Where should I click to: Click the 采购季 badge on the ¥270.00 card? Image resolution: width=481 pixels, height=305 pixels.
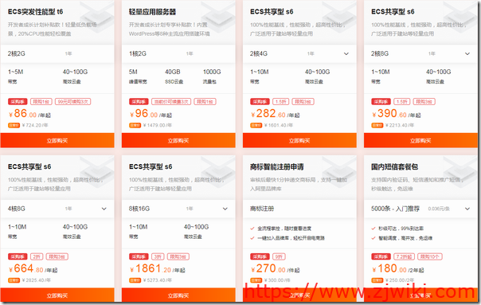click(x=260, y=256)
